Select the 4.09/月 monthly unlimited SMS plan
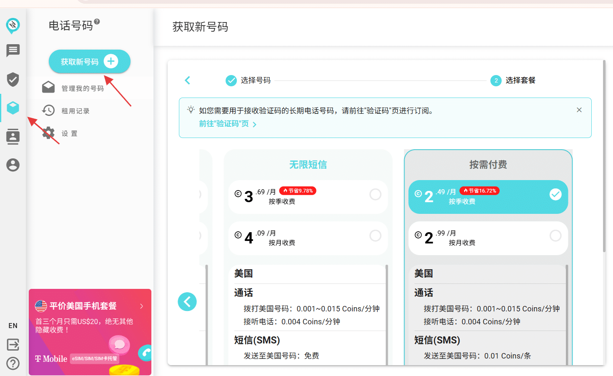The height and width of the screenshot is (376, 613). (x=308, y=238)
